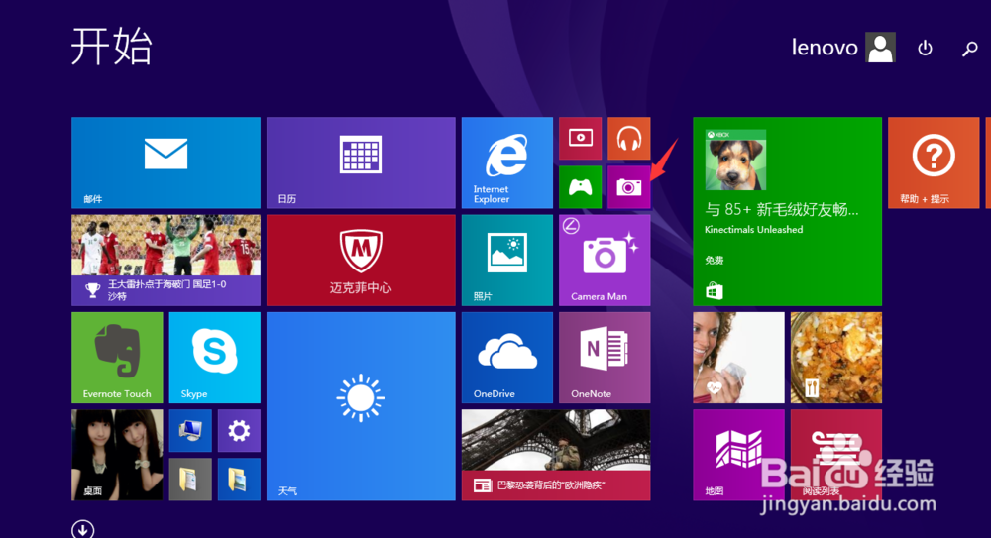Open the Maps (地图) tile
Viewport: 991px width, 538px height.
738,455
